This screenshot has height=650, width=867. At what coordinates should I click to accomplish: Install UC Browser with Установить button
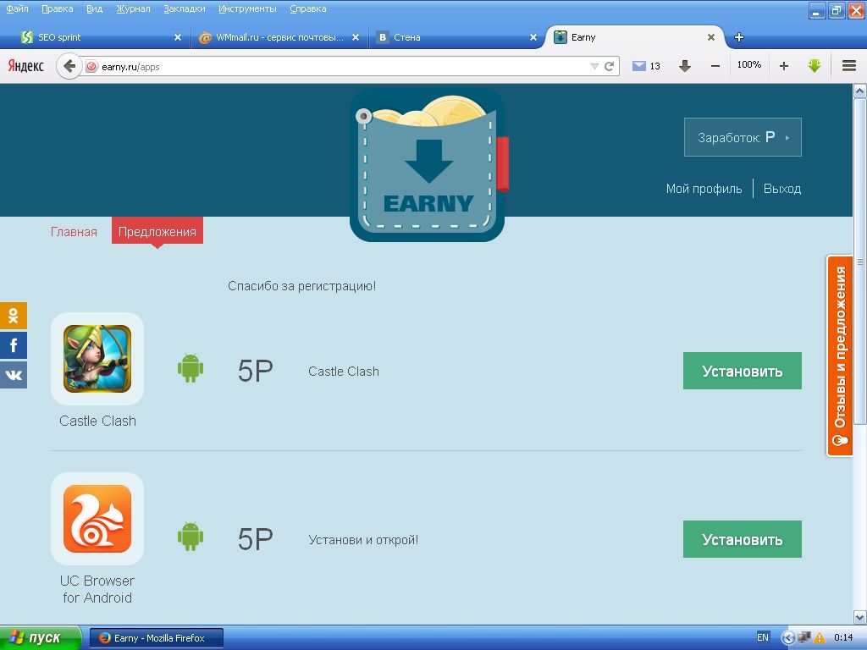pos(743,539)
